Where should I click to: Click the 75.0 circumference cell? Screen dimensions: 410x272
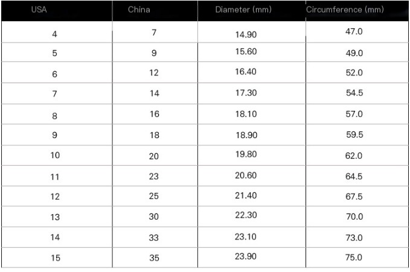(353, 258)
